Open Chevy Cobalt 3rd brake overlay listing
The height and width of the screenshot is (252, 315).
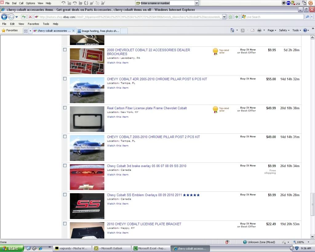click(146, 166)
